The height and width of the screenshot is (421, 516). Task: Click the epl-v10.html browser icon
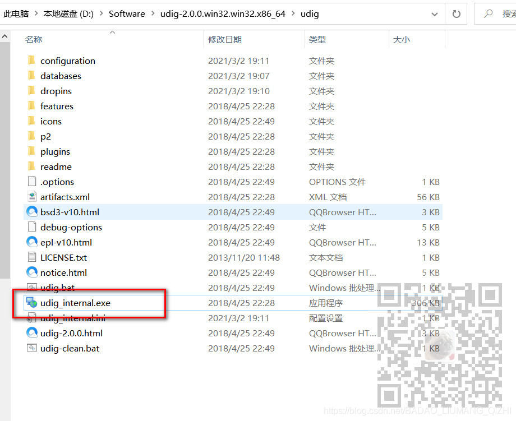(x=32, y=242)
